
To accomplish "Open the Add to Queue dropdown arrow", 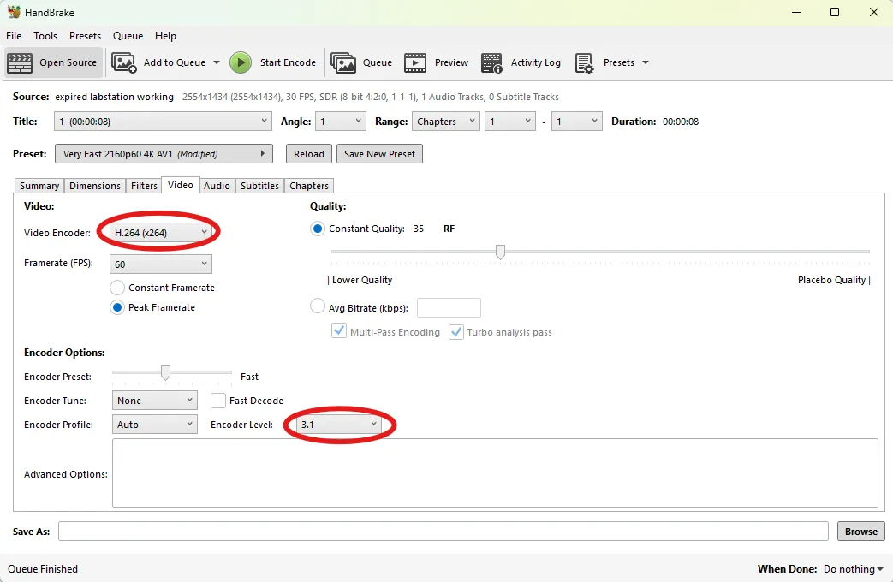I will coord(217,62).
